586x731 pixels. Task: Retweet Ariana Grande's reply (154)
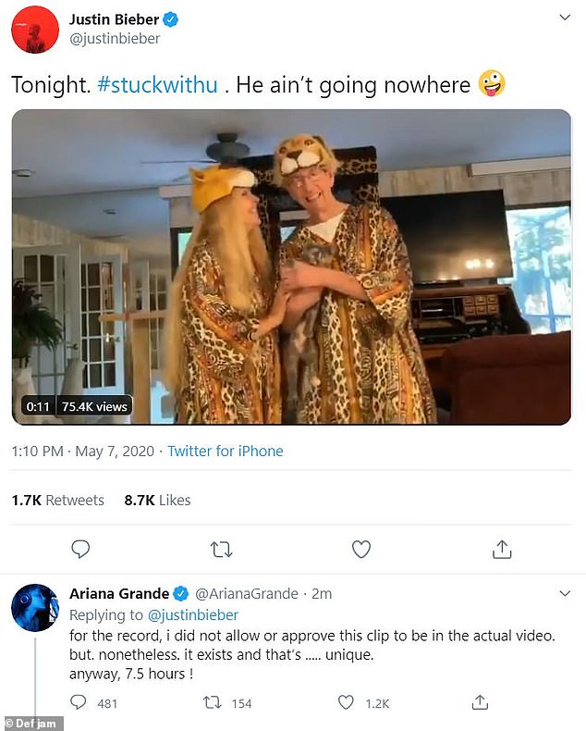click(x=214, y=702)
